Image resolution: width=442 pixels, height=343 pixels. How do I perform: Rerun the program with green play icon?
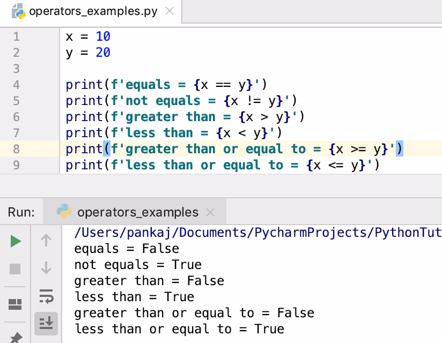15,241
